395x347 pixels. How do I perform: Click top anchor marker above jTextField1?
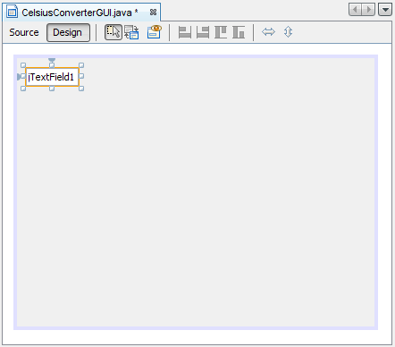52,60
